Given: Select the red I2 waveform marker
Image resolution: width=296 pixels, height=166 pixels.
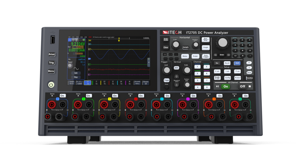Looking at the screenshot, I should [x=89, y=70].
